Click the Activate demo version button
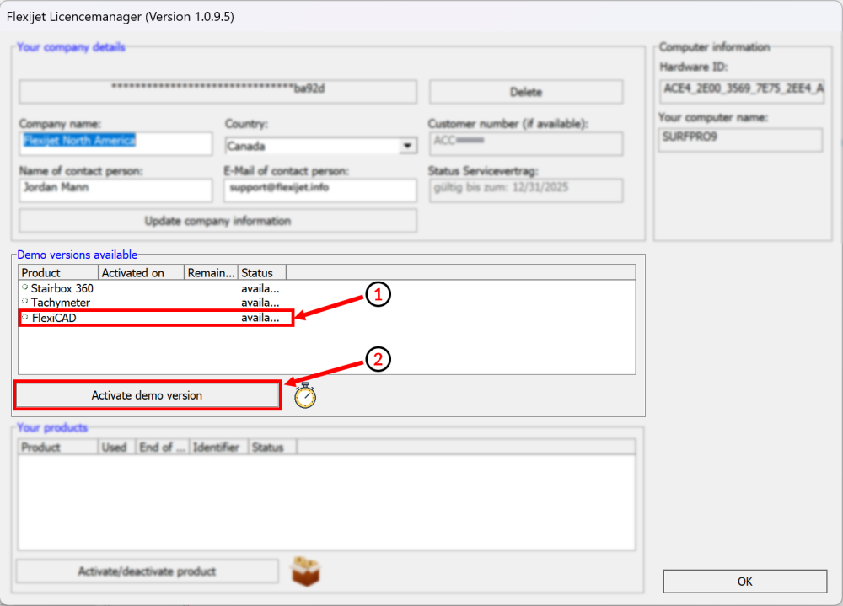Screen dimensions: 843x606 click(147, 395)
